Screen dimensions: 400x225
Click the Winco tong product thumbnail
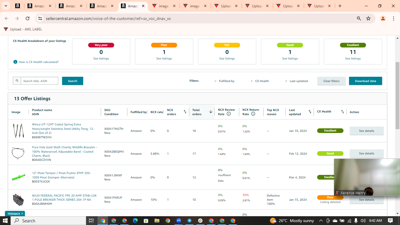tap(18, 131)
